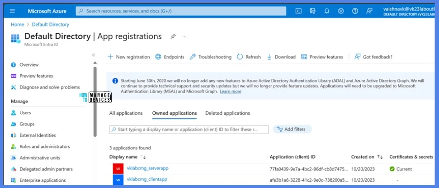
Task: Open the ellipsis more options by title
Action: pos(184,36)
